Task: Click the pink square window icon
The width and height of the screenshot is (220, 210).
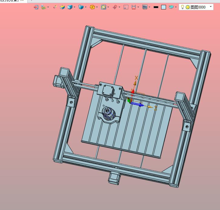Action: [126, 7]
